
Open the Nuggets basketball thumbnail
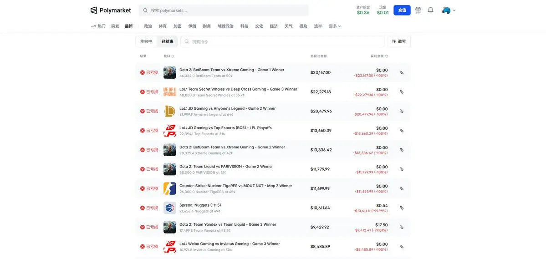(169, 208)
